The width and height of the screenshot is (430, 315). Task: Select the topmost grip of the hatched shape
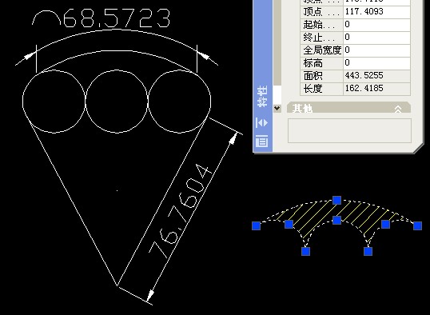336,200
